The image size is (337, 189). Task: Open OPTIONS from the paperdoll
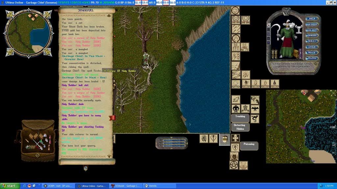pyautogui.click(x=312, y=24)
